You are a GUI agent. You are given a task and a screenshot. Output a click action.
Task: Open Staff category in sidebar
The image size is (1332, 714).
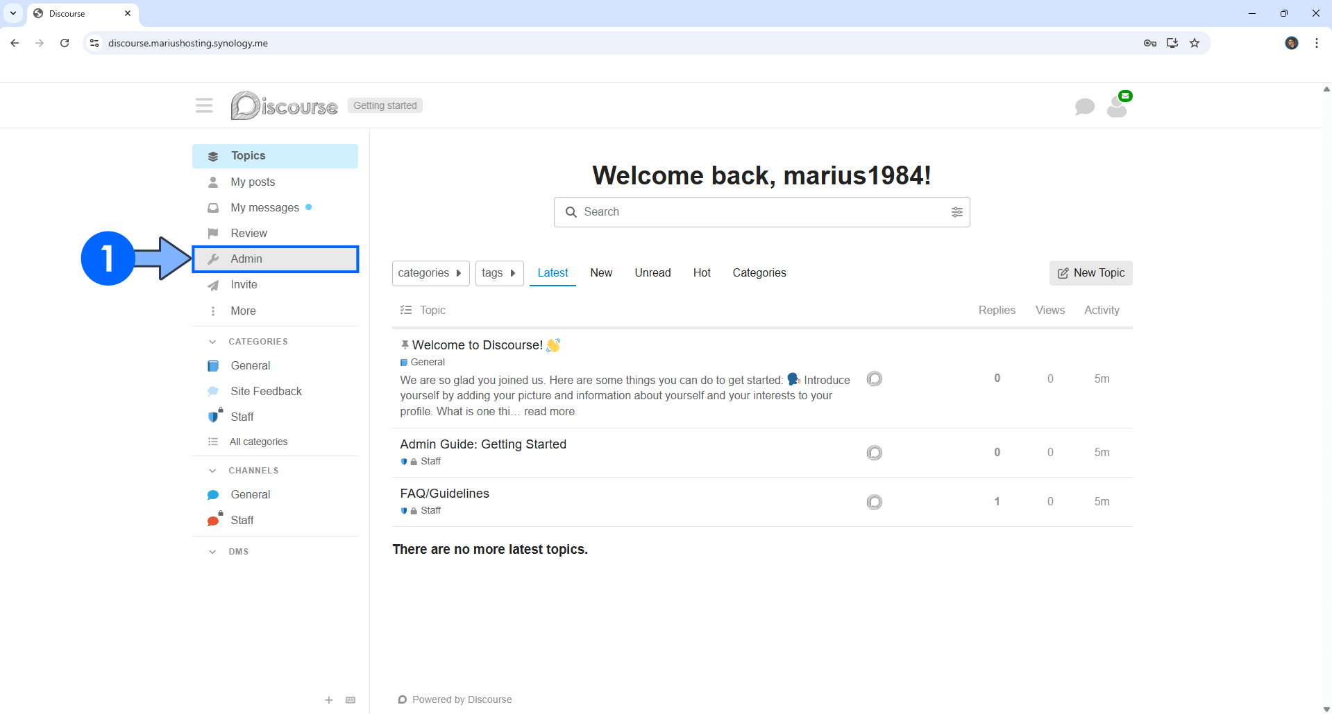click(x=275, y=417)
